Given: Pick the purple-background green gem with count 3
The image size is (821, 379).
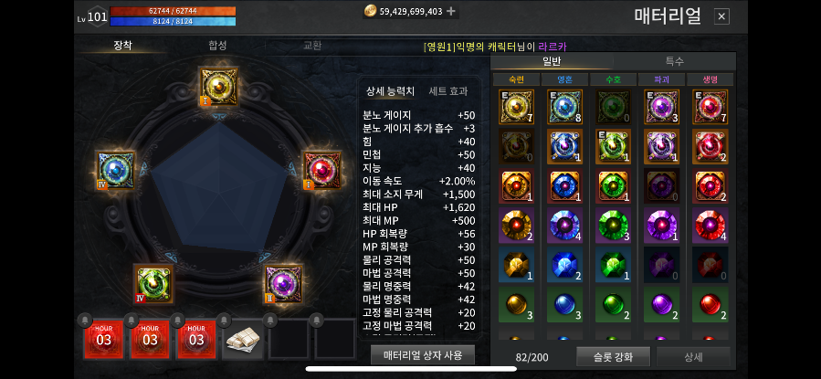Looking at the screenshot, I should 613,225.
